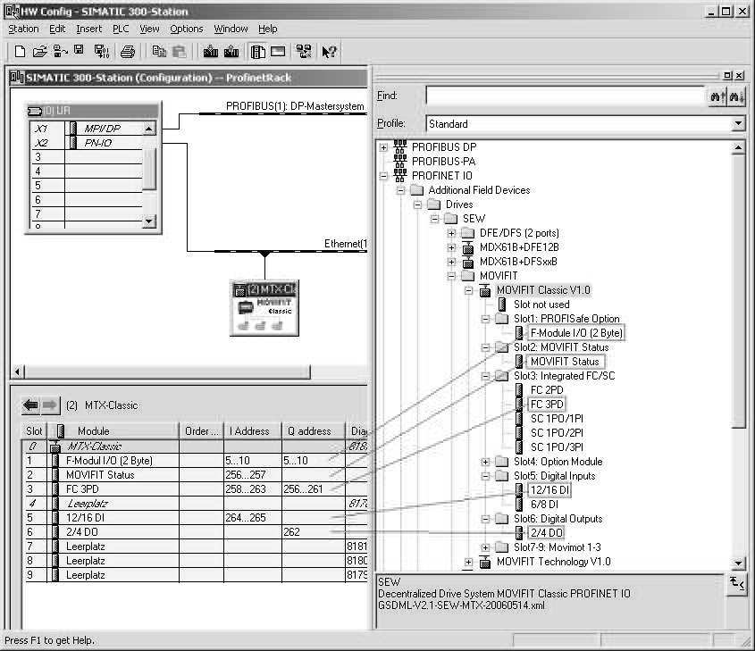Collapse the PROFINET IO node
Viewport: 755px width, 651px height.
point(383,176)
